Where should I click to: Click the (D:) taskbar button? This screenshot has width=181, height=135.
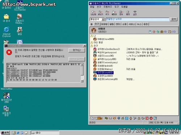click(x=45, y=133)
